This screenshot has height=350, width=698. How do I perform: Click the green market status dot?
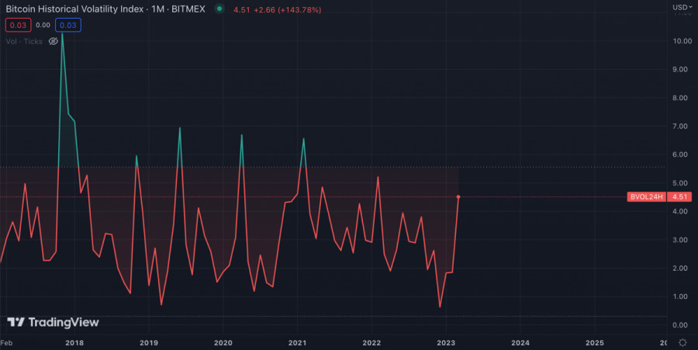219,9
